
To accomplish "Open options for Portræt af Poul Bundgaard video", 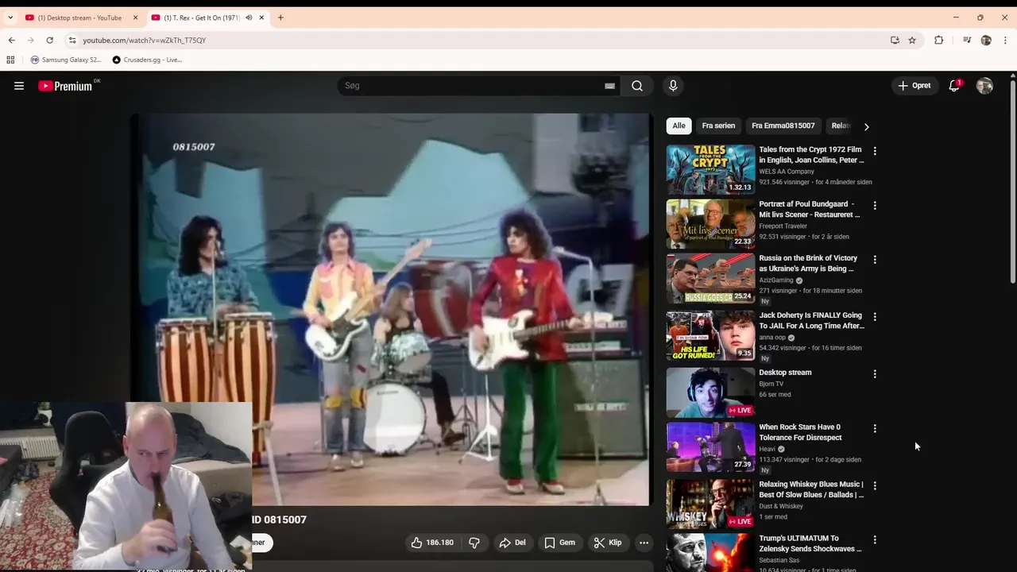I will 875,205.
